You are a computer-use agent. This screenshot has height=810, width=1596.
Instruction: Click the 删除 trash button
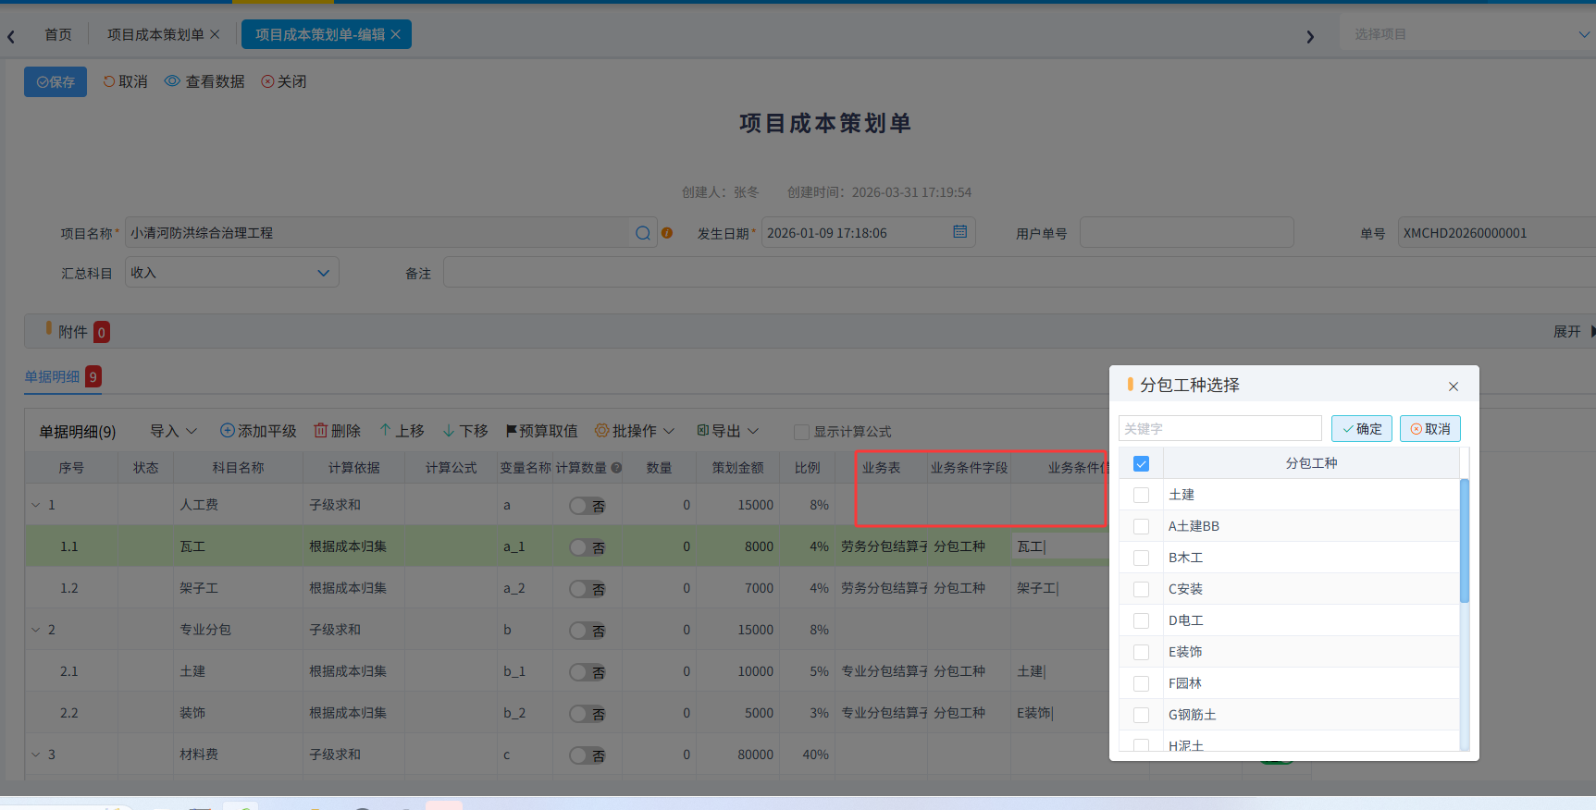337,431
